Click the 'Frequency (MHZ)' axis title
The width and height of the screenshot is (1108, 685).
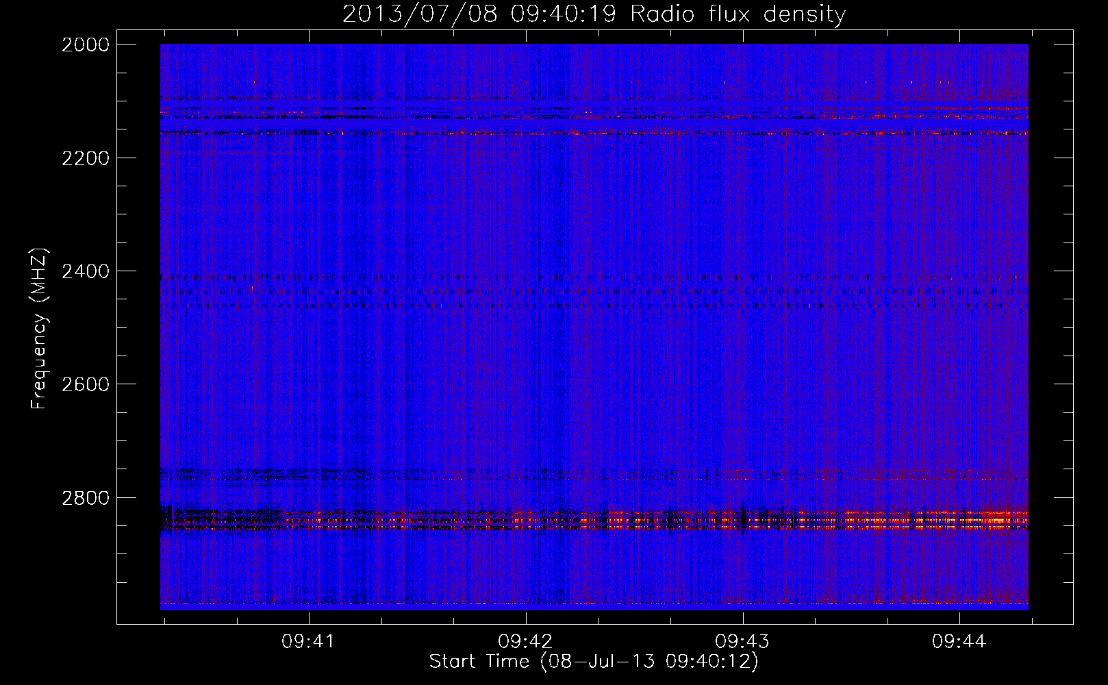coord(39,329)
